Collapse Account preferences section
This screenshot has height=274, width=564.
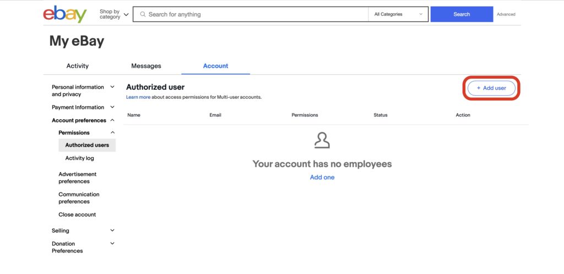pyautogui.click(x=84, y=120)
